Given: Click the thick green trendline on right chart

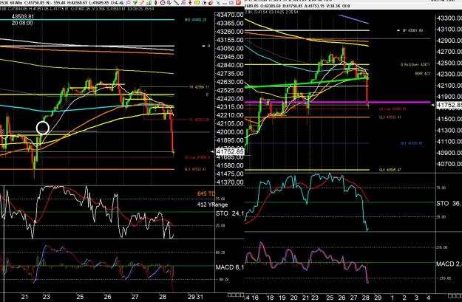Looking at the screenshot, I should click(x=307, y=83).
